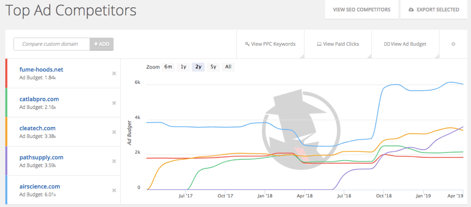Set chart zoom to 6m
Screen dimensions: 471x207
point(168,67)
